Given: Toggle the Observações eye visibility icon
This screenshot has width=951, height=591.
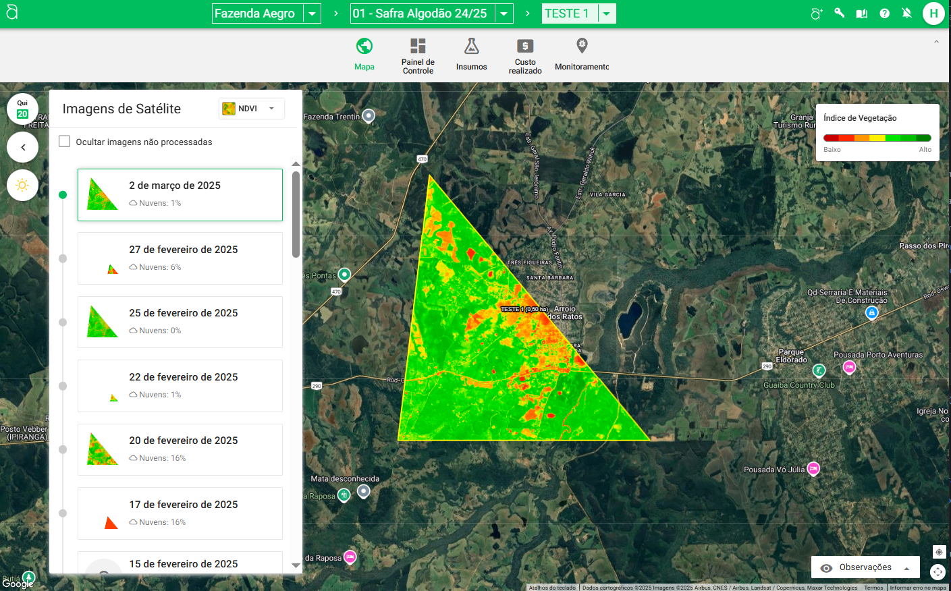Looking at the screenshot, I should 826,568.
